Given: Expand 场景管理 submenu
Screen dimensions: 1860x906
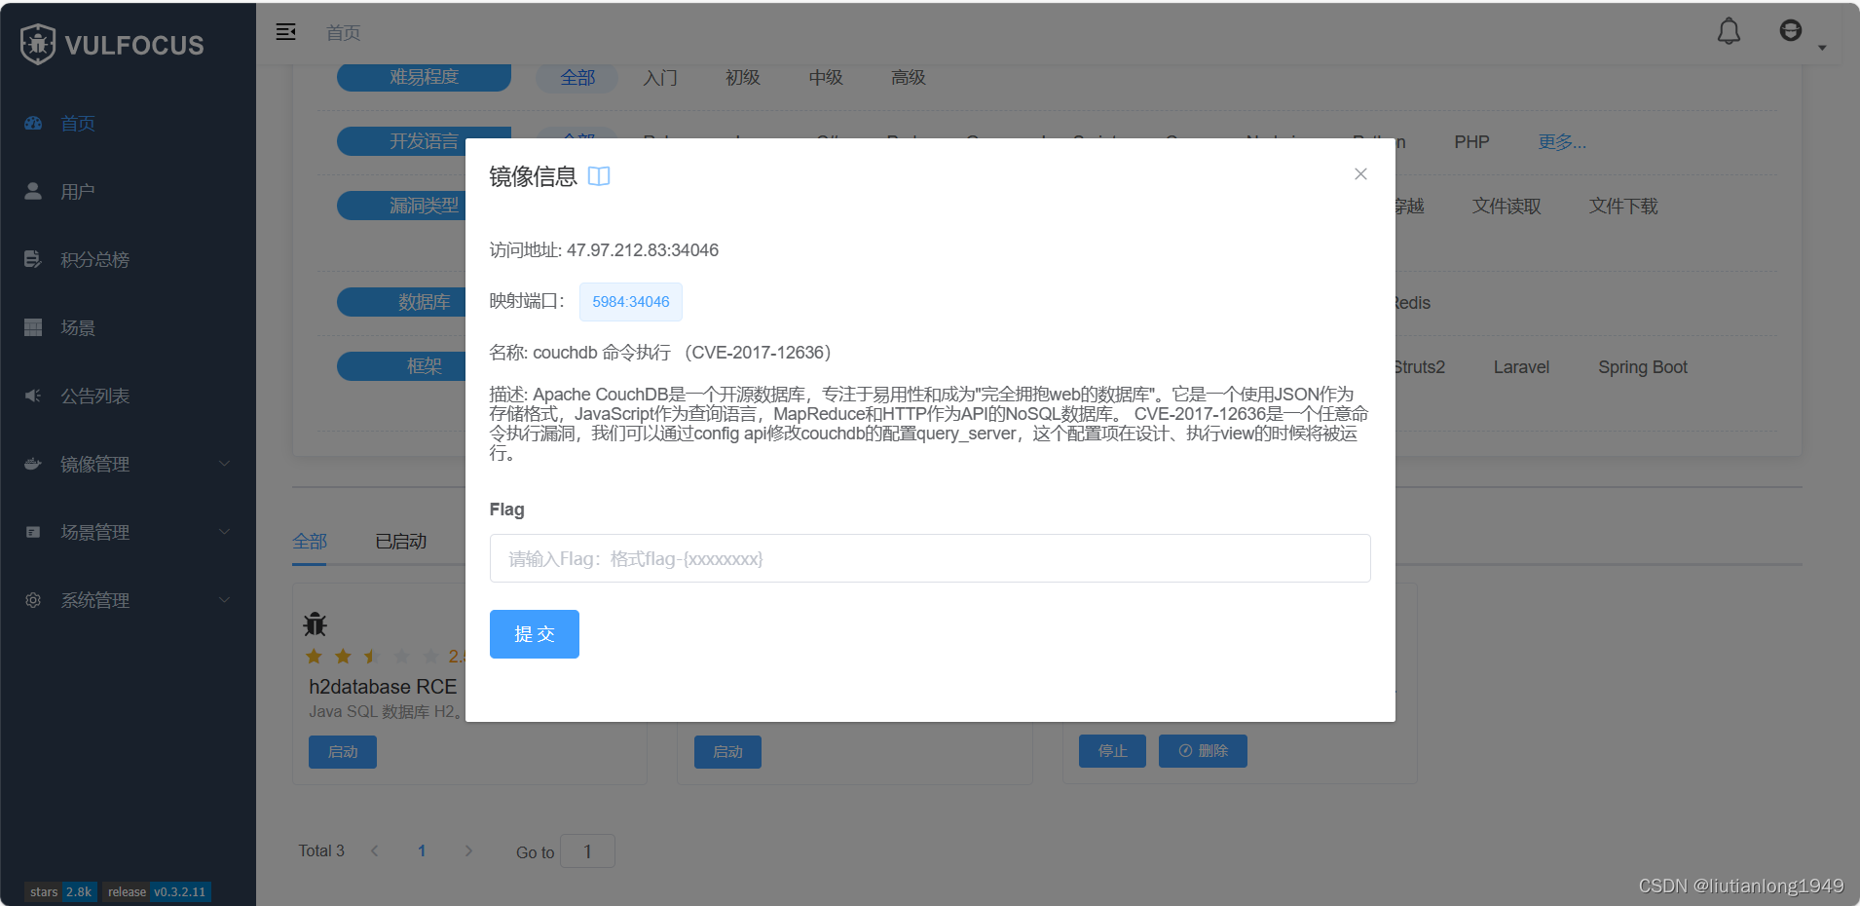Looking at the screenshot, I should click(128, 533).
